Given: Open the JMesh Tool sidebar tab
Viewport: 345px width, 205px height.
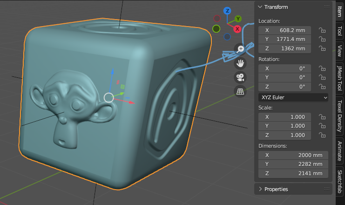Looking at the screenshot, I should pyautogui.click(x=340, y=78).
